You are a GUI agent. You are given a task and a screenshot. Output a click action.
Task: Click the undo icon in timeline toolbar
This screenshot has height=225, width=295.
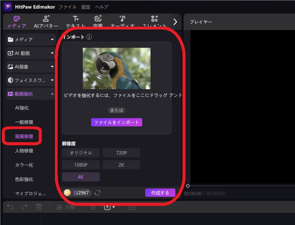click(x=10, y=207)
